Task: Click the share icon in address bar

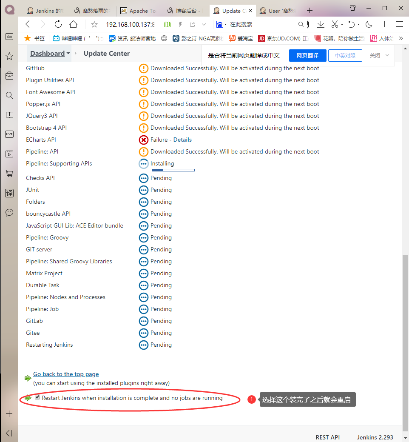Action: point(193,25)
